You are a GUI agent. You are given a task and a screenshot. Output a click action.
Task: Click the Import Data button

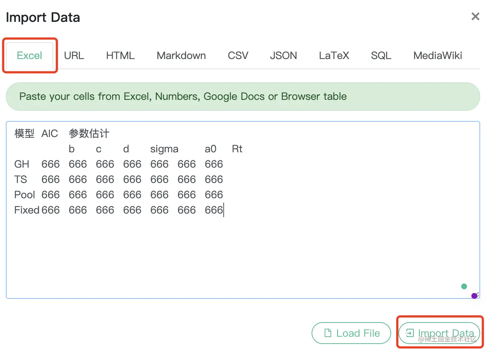pos(439,333)
